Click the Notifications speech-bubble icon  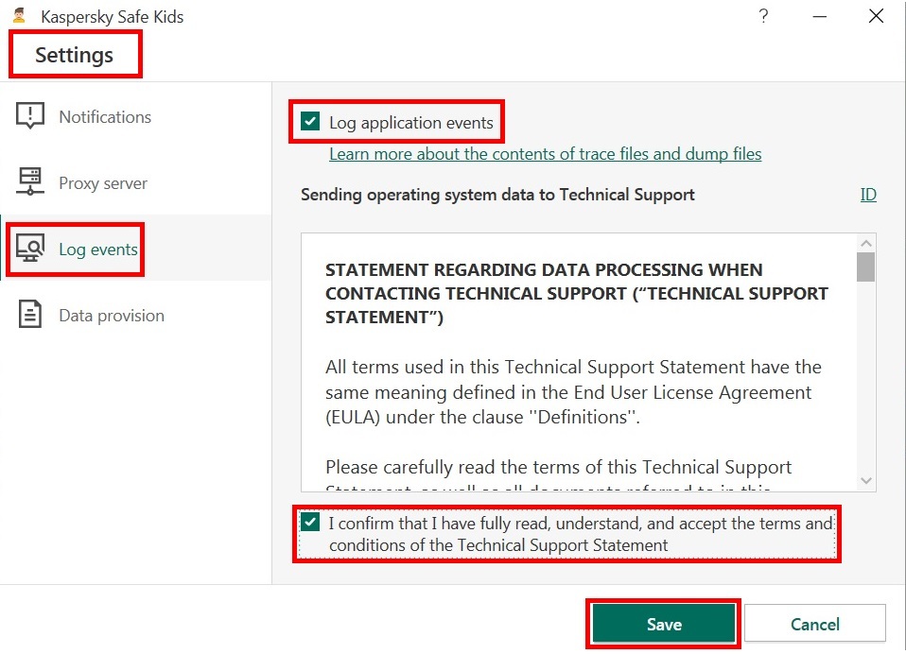pos(30,116)
